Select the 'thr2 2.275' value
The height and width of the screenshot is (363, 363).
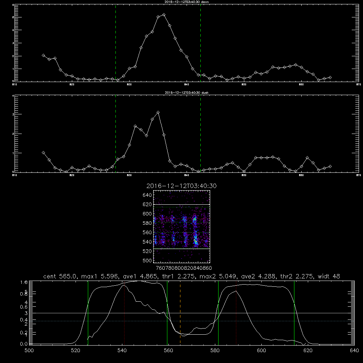pos(297,276)
